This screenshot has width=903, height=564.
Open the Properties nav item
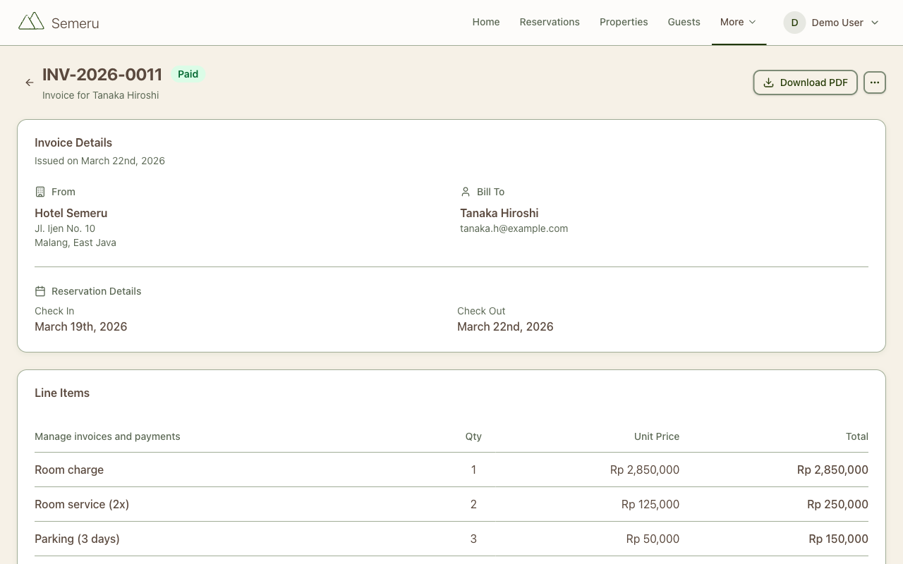pos(624,23)
